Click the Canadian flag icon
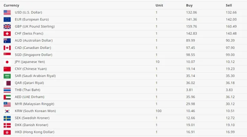This screenshot has height=137, width=247. click(7, 47)
